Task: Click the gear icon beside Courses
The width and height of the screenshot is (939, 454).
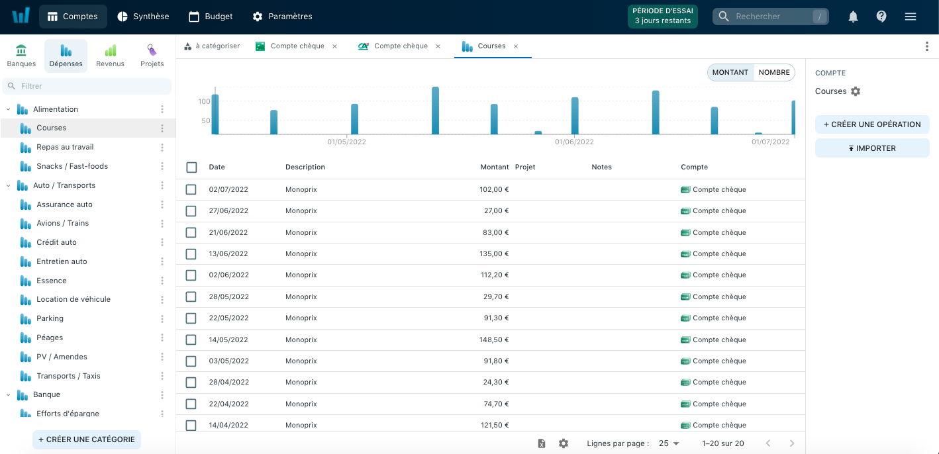Action: tap(856, 91)
